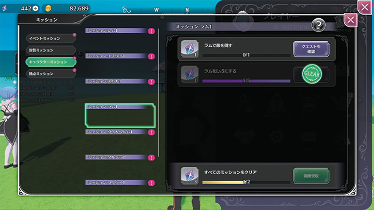
Task: Switch to 拠点ミッション tab
Action: point(51,74)
